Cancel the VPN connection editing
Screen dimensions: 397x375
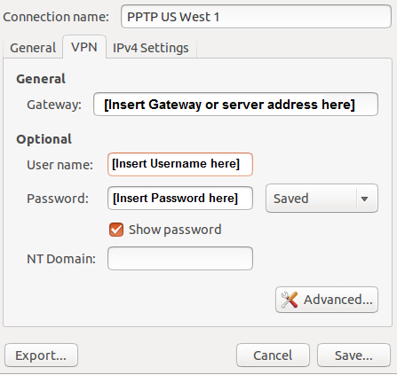pos(273,355)
